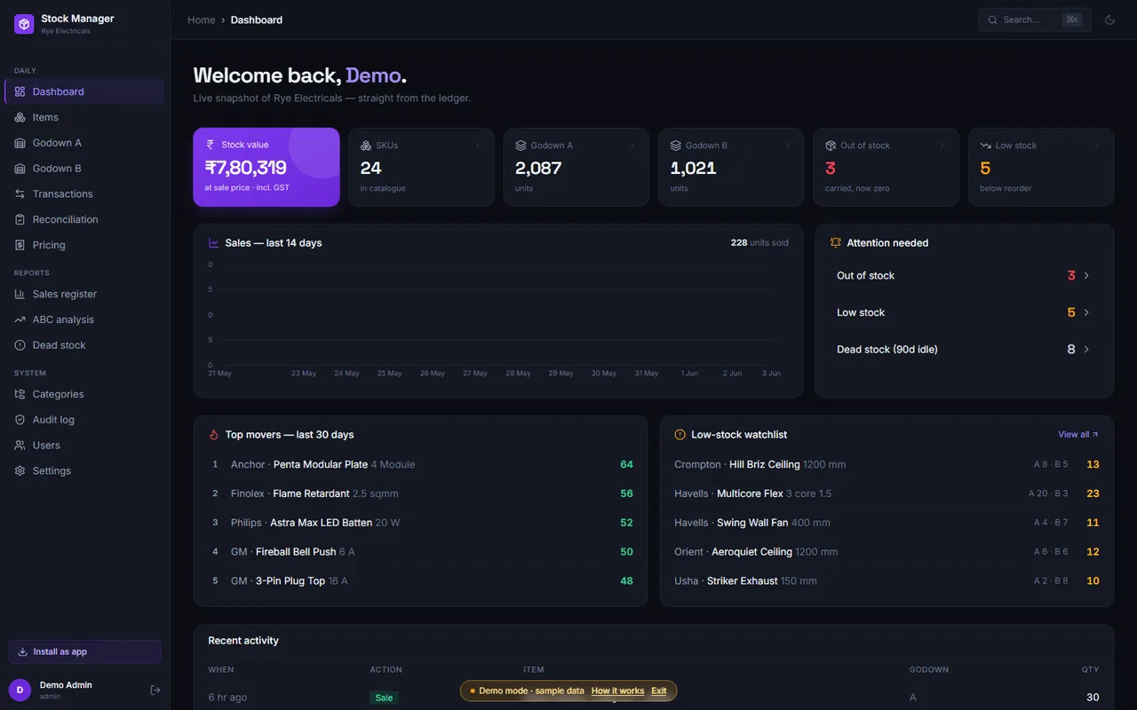The width and height of the screenshot is (1137, 710).
Task: Click the rupee icon on Stock value card
Action: 211,145
